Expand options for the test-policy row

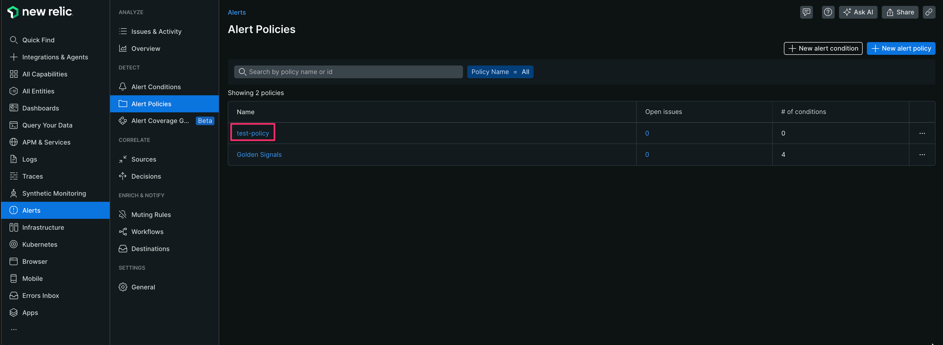[x=922, y=133]
